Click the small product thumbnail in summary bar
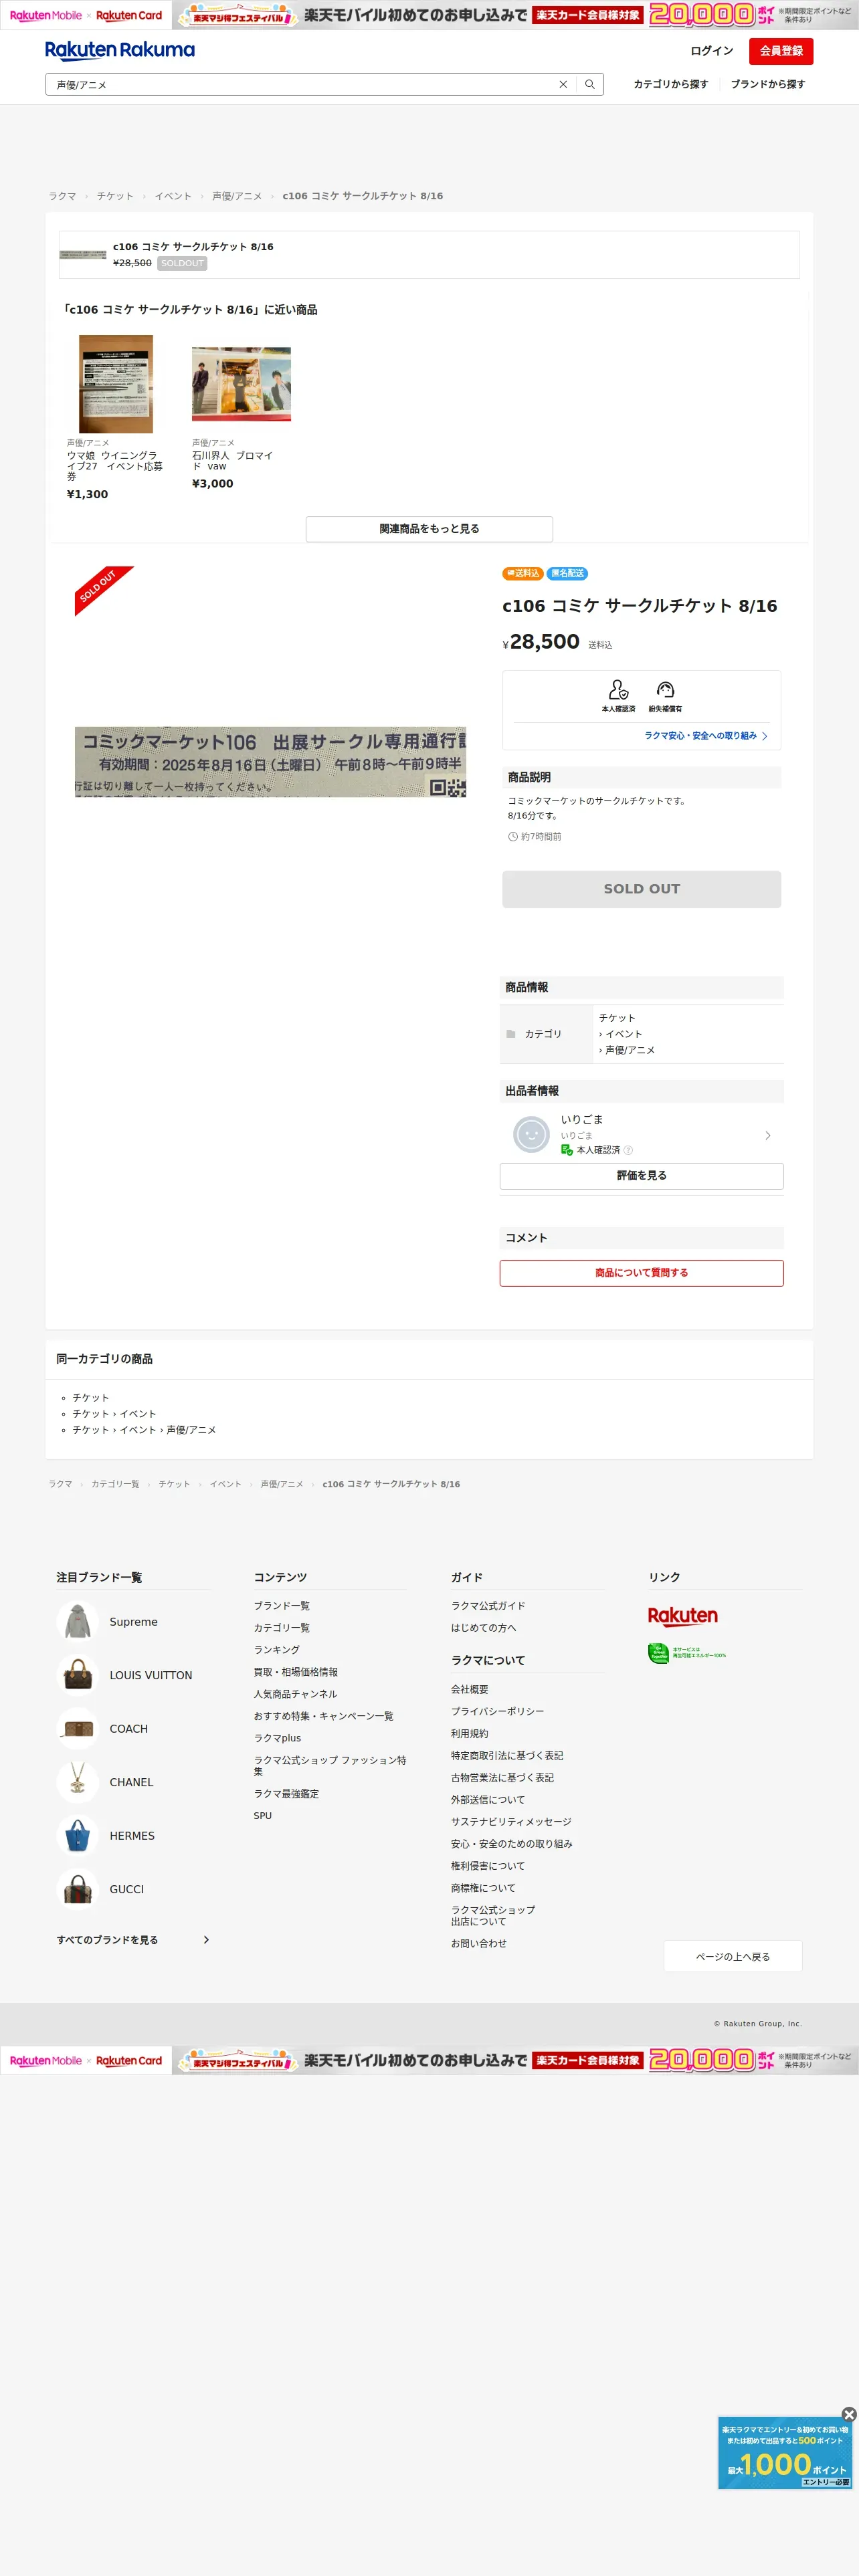 click(x=83, y=255)
